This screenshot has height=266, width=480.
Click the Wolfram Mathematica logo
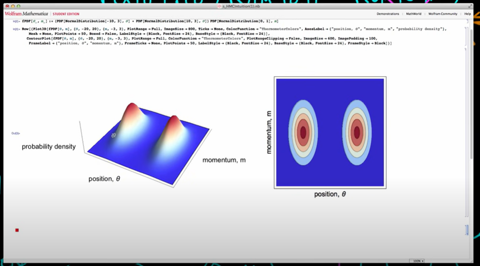pyautogui.click(x=26, y=14)
